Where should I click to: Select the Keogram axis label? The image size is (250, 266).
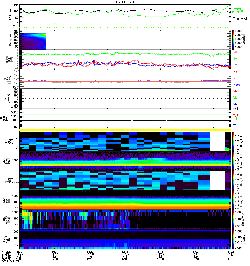(10, 40)
